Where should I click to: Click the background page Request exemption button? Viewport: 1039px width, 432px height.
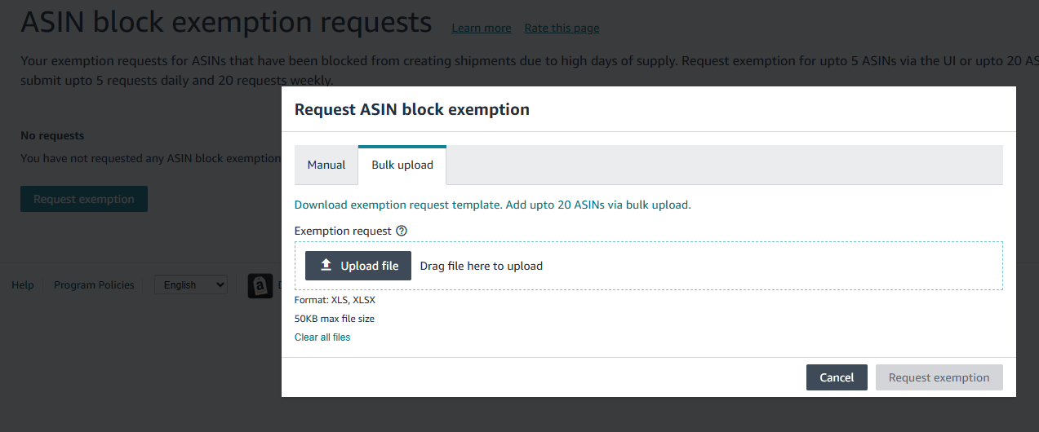pos(84,199)
